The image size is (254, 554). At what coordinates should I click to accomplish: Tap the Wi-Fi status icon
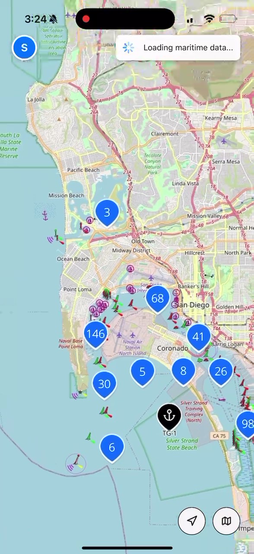[210, 19]
